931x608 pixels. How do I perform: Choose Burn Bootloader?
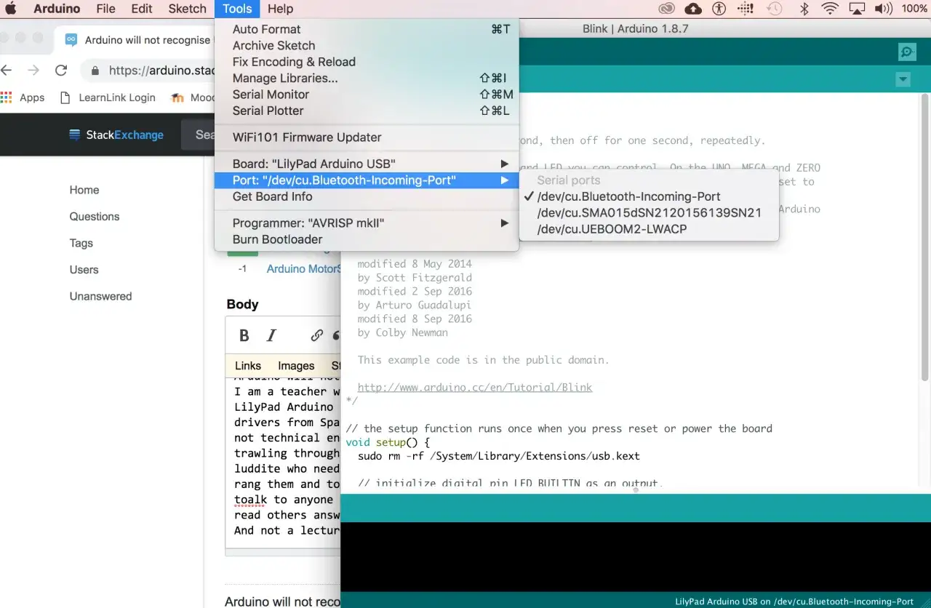367,239
